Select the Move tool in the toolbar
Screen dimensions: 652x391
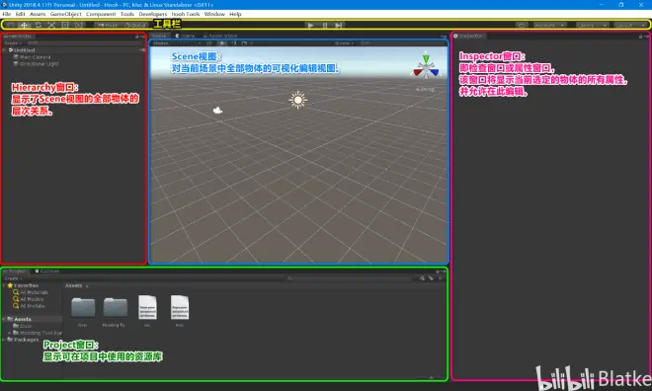24,25
